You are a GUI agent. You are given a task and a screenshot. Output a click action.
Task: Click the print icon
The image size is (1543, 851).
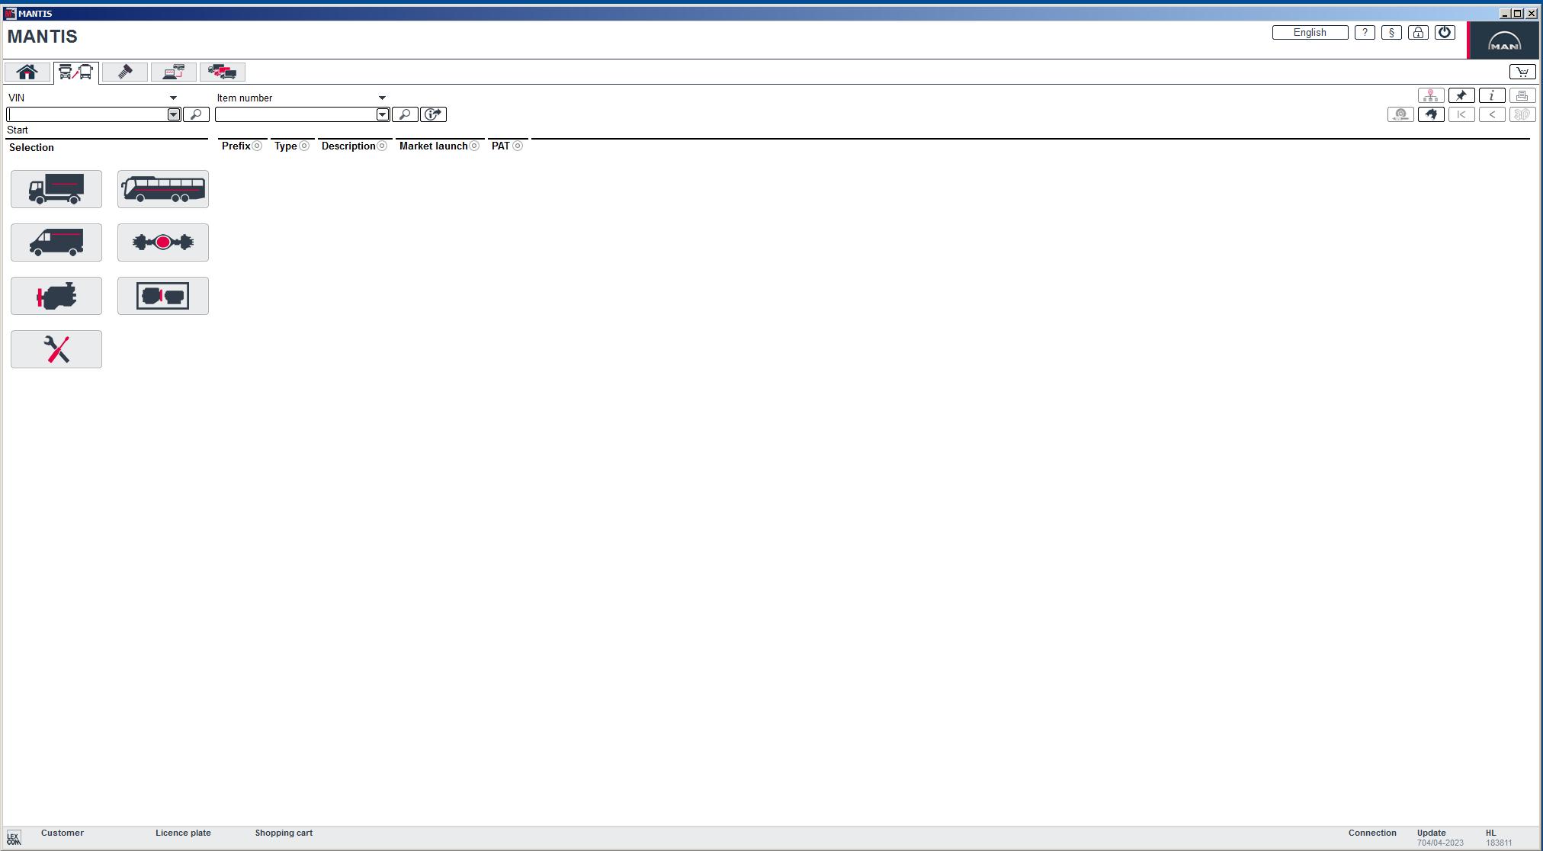pyautogui.click(x=1522, y=95)
